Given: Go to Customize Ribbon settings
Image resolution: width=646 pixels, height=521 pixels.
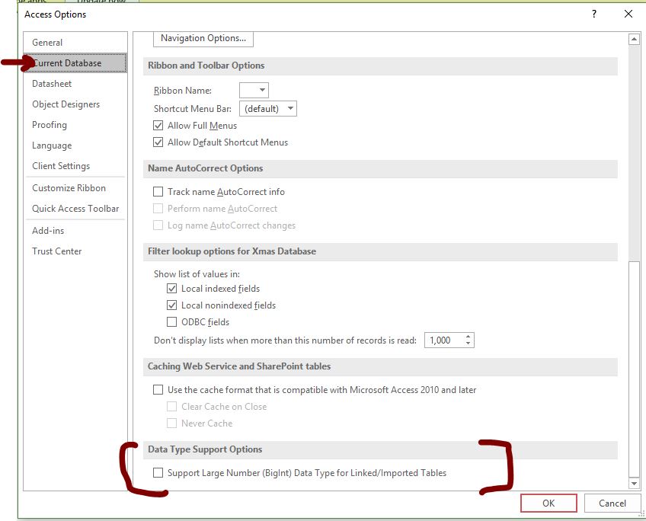Looking at the screenshot, I should [69, 188].
